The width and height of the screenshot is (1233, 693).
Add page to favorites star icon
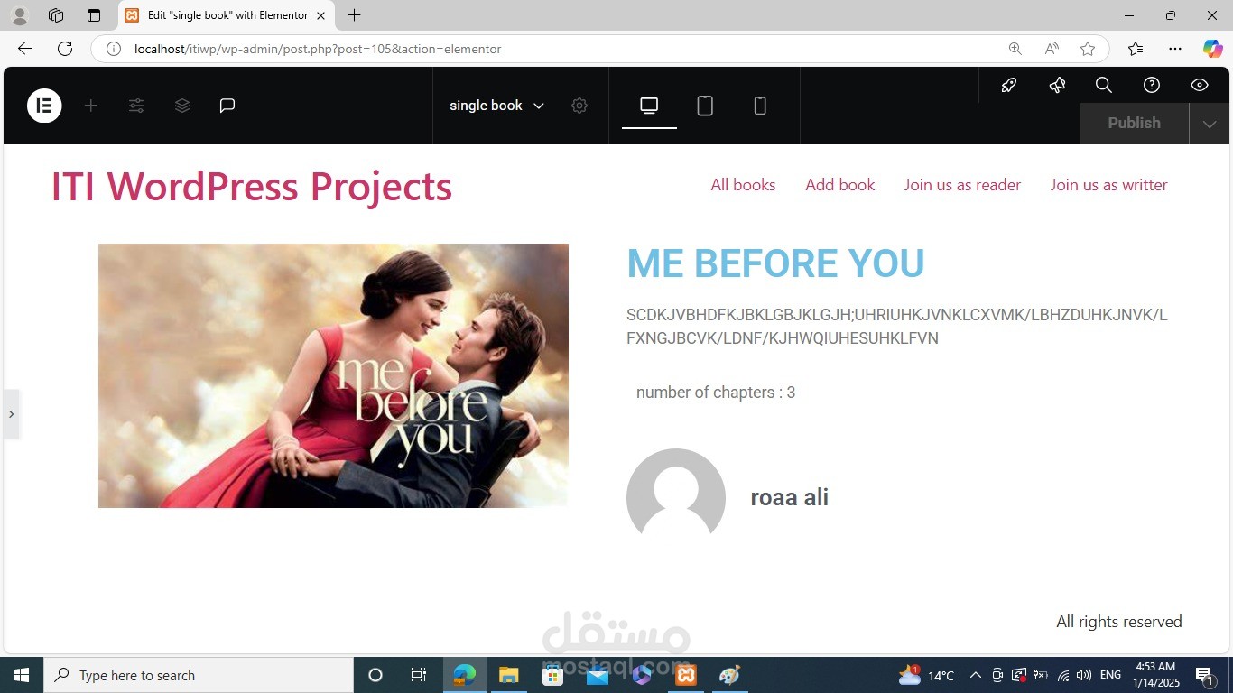1088,49
